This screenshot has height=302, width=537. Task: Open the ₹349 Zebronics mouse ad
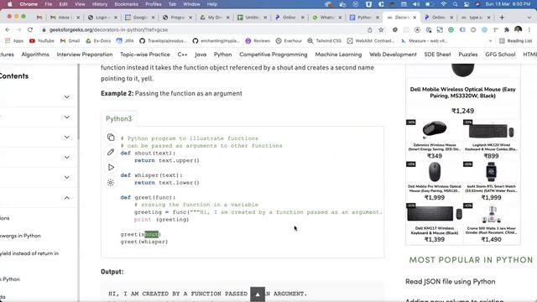[435, 140]
